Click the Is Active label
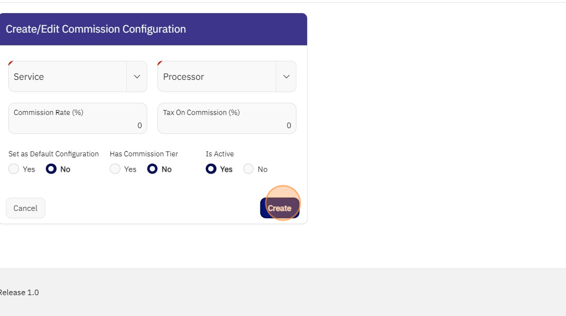The image size is (566, 316). pyautogui.click(x=220, y=154)
